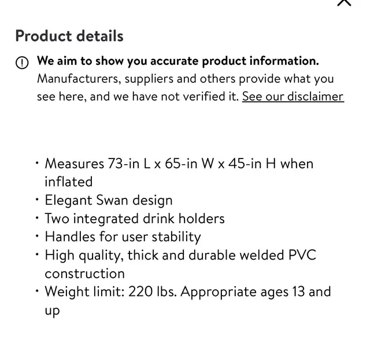Image resolution: width=370 pixels, height=362 pixels.
Task: Select the Elegant Swan design bullet text
Action: [x=109, y=200]
